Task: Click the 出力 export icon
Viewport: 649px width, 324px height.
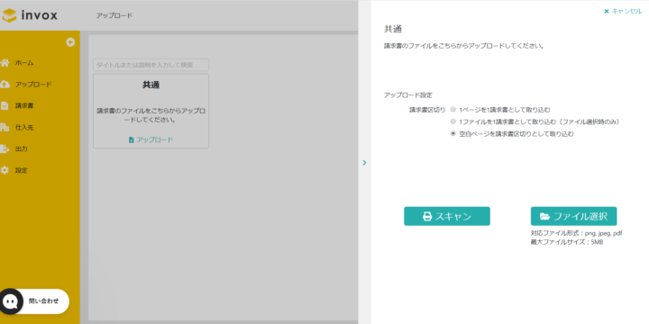Action: 5,148
